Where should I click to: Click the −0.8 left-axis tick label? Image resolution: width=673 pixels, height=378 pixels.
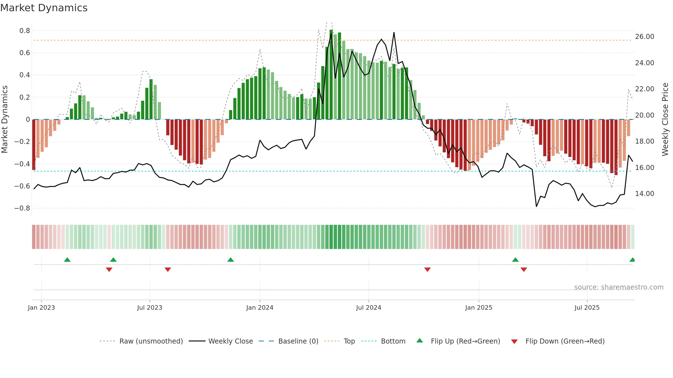coord(22,208)
